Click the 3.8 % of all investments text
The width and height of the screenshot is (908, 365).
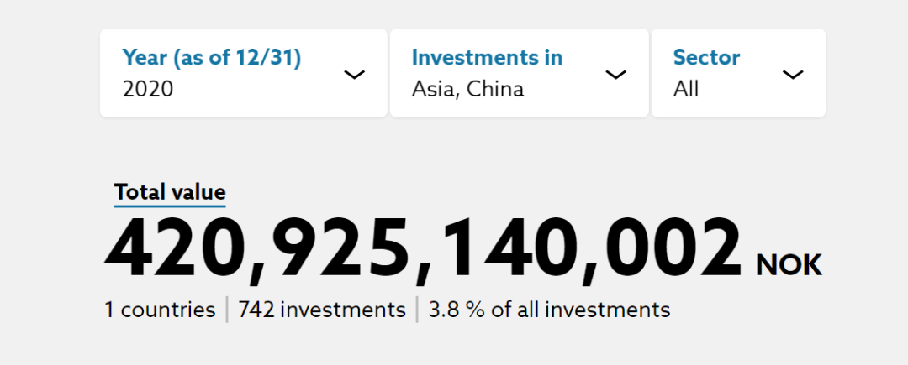pyautogui.click(x=549, y=310)
